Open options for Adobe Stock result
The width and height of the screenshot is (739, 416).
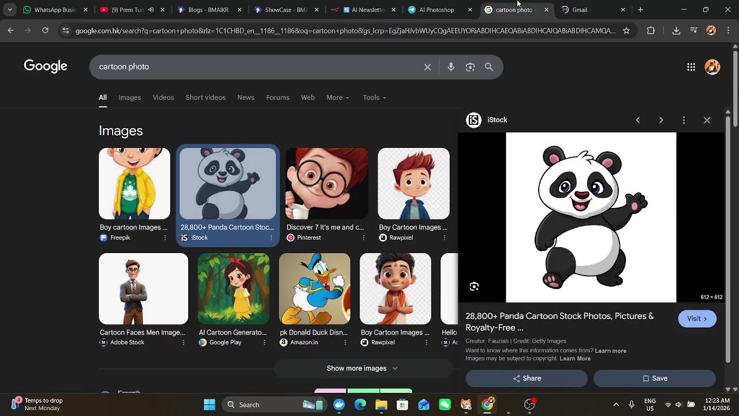point(184,343)
